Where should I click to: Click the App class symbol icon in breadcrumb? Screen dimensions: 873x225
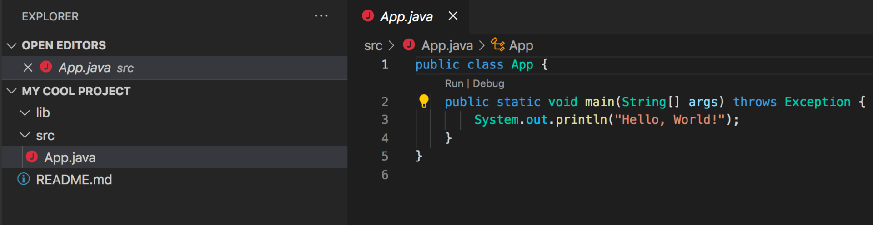pyautogui.click(x=497, y=45)
